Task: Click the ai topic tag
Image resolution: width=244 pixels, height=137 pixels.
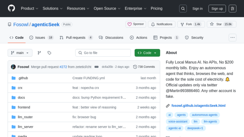Action: tap(169, 115)
